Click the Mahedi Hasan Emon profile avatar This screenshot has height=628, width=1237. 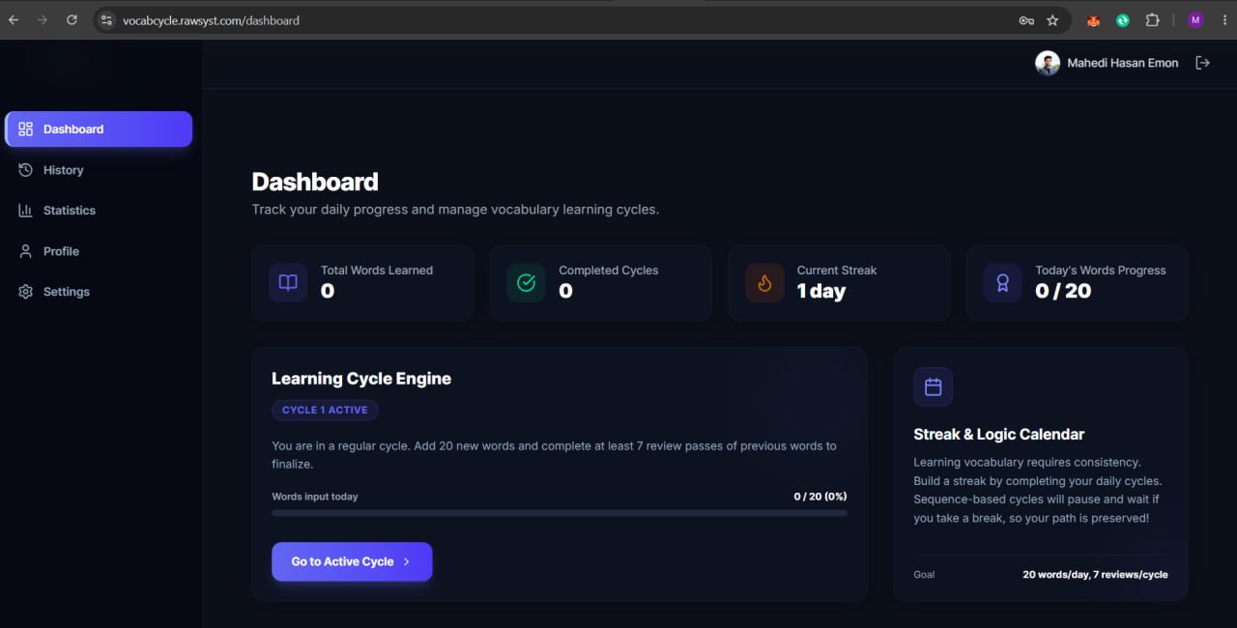coord(1048,63)
